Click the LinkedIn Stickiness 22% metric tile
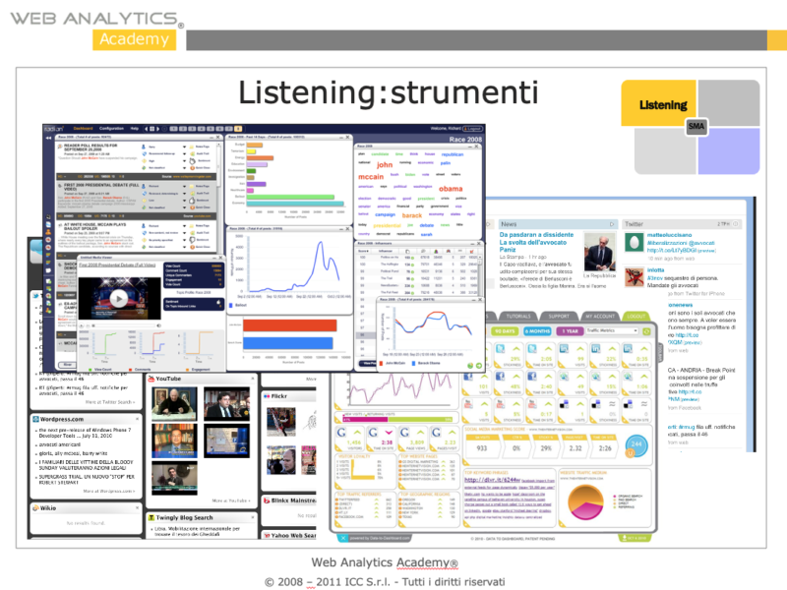 604,354
